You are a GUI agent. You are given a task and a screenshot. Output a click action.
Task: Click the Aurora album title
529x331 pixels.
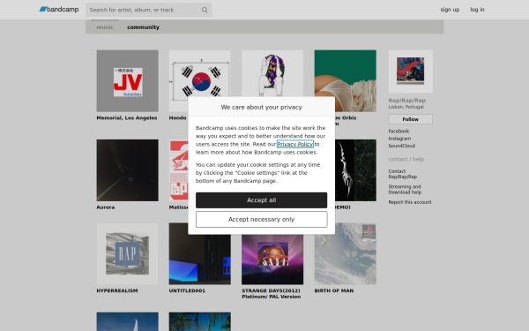(106, 207)
